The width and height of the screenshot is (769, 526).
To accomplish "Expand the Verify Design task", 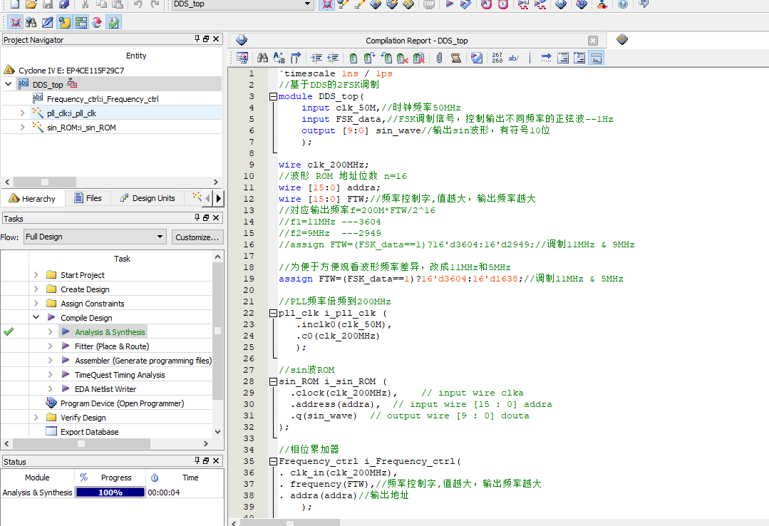I will [x=36, y=417].
